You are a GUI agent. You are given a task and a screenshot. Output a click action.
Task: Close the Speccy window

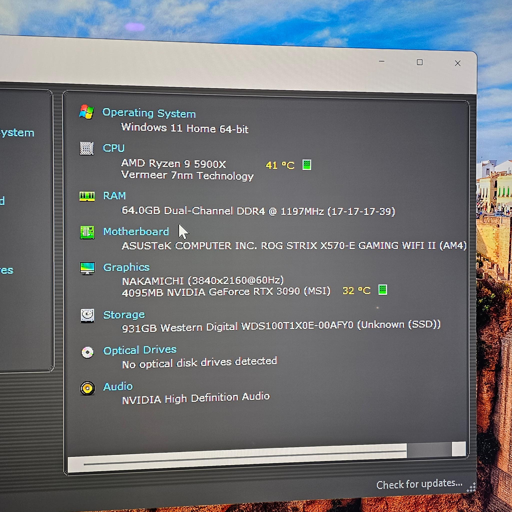tap(458, 63)
